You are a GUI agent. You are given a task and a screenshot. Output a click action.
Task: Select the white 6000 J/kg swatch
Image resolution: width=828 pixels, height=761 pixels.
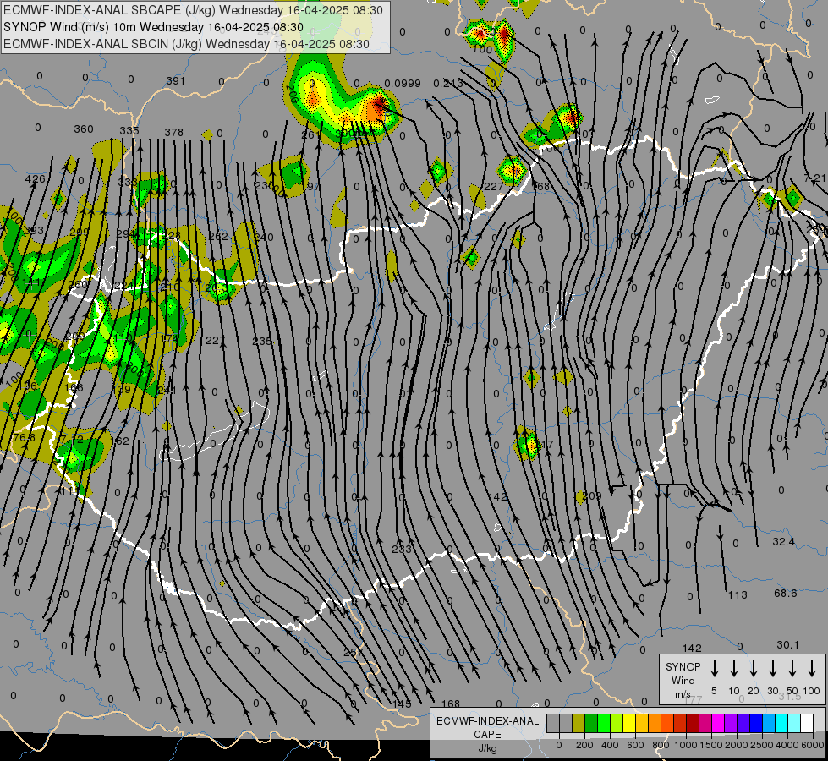pyautogui.click(x=807, y=723)
